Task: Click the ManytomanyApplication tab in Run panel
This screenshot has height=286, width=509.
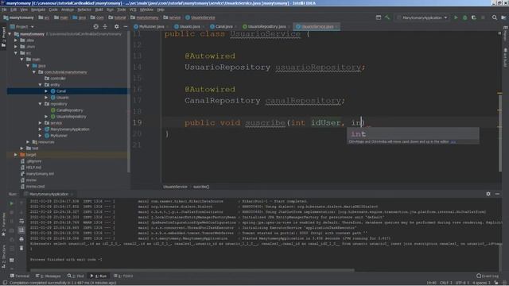Action: [x=49, y=194]
